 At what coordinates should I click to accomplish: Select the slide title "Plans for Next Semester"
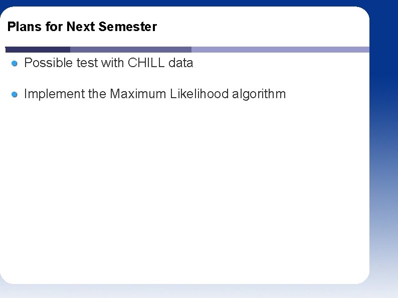(x=82, y=27)
